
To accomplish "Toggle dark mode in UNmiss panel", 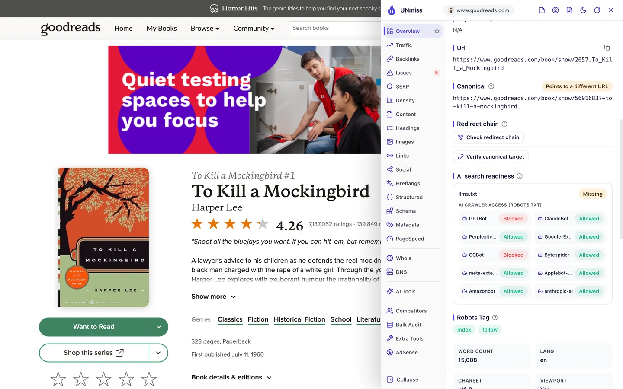I will [x=583, y=10].
